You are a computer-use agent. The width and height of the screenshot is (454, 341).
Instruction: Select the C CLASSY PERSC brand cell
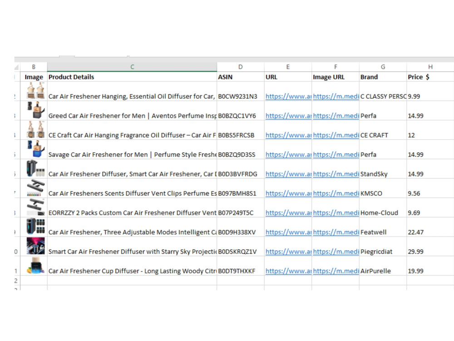click(383, 91)
